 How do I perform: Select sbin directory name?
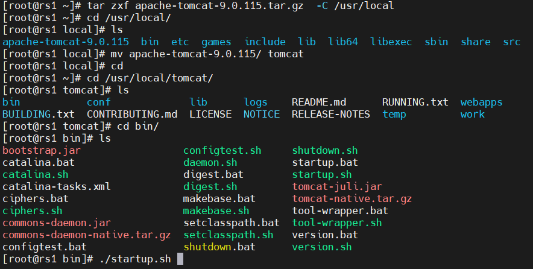click(x=436, y=42)
